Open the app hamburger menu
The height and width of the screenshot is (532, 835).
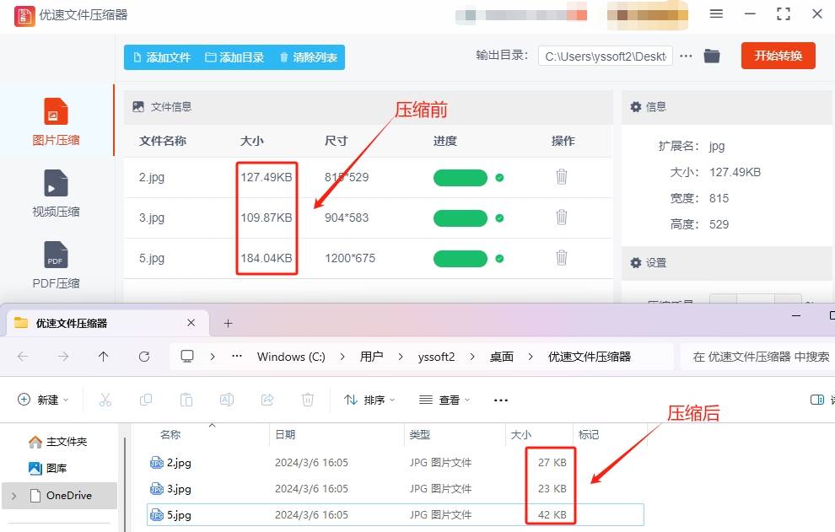(716, 14)
